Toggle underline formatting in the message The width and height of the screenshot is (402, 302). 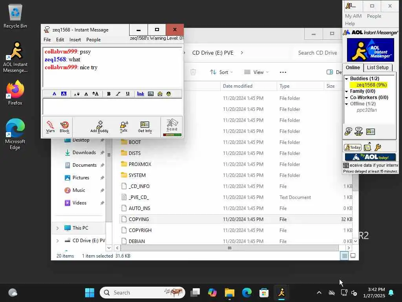(128, 94)
